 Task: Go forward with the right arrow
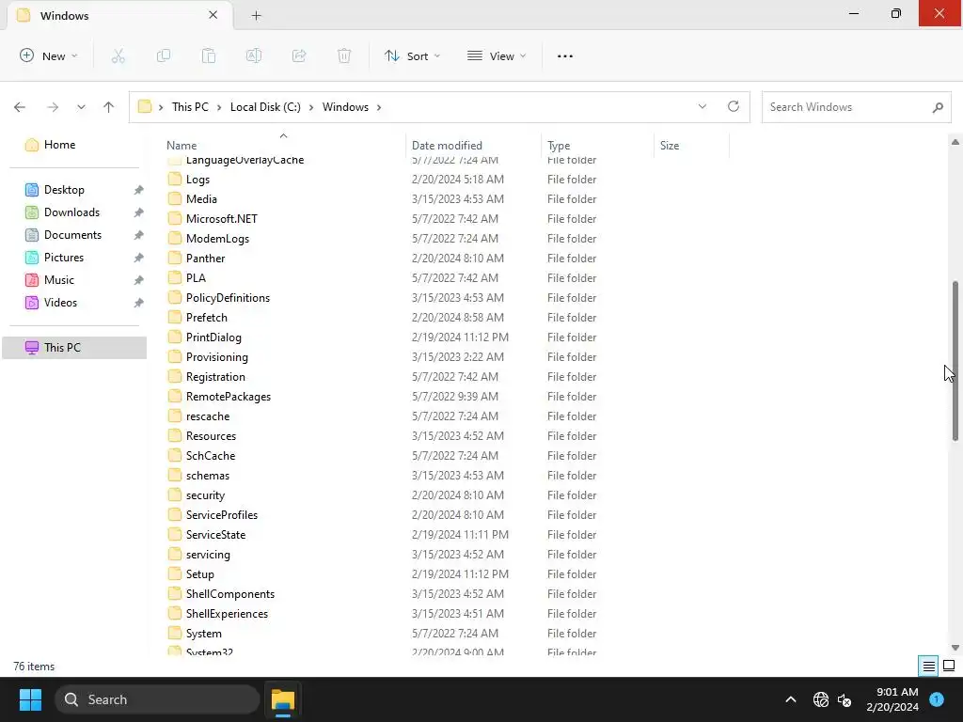coord(53,107)
